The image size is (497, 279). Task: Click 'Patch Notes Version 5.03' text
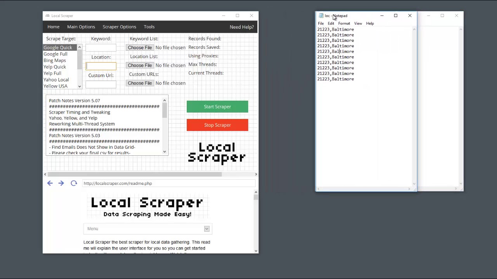pyautogui.click(x=75, y=135)
